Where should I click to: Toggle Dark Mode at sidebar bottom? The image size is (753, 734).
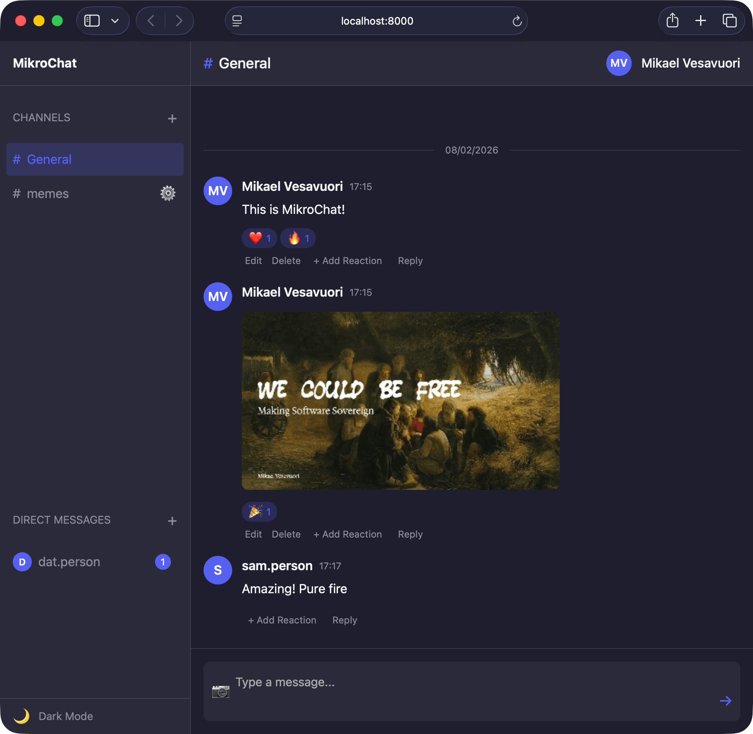54,716
